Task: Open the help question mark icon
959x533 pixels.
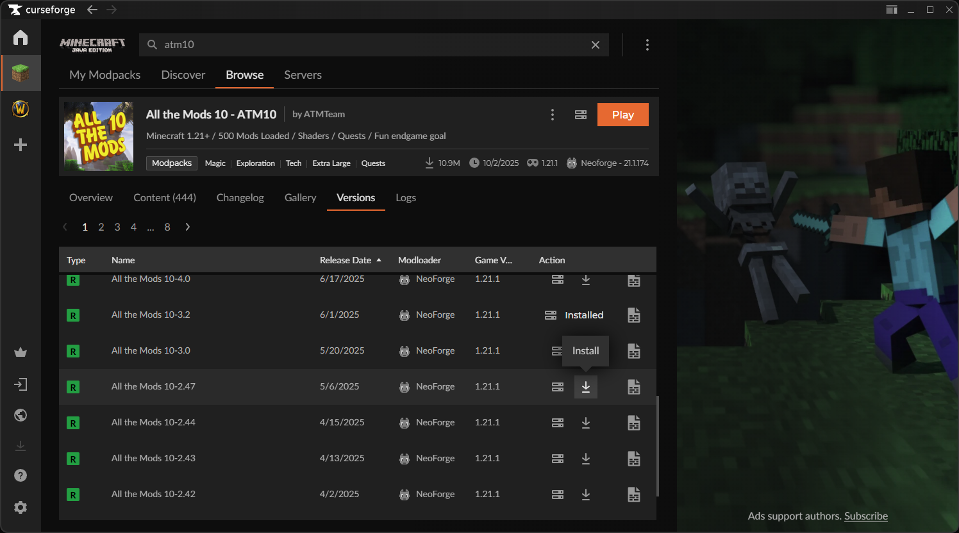Action: (21, 475)
